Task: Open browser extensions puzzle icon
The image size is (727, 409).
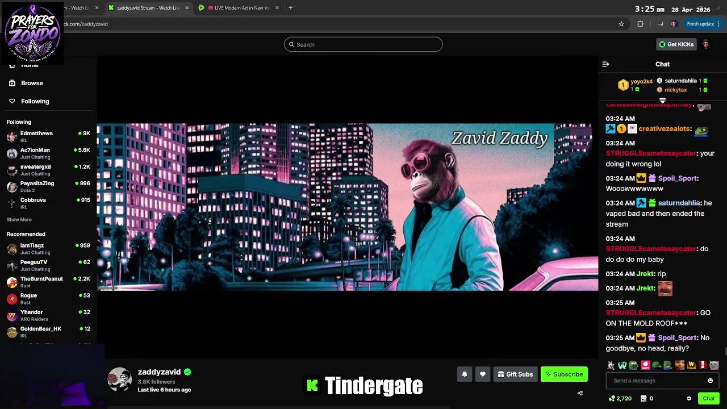Action: point(641,24)
